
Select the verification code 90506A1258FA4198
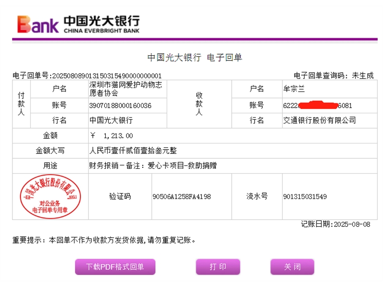tap(182, 197)
